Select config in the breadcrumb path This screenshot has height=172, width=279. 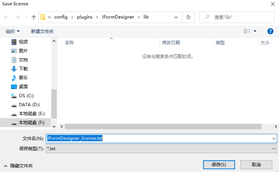61,17
